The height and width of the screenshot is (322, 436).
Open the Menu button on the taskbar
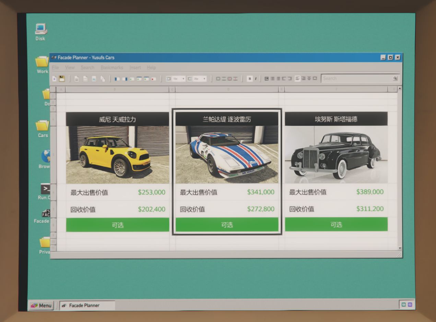[41, 305]
